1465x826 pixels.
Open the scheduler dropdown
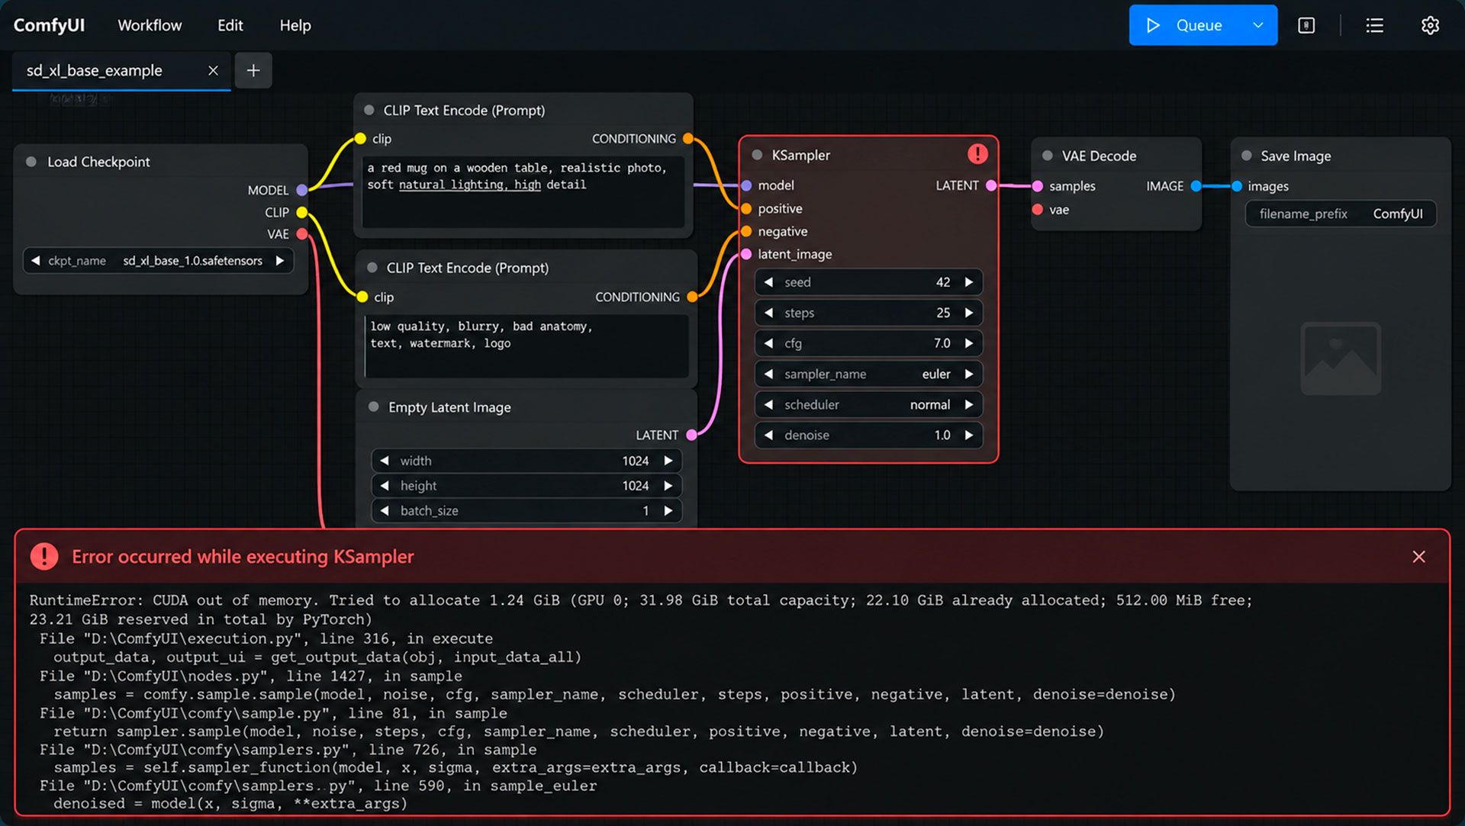(868, 404)
